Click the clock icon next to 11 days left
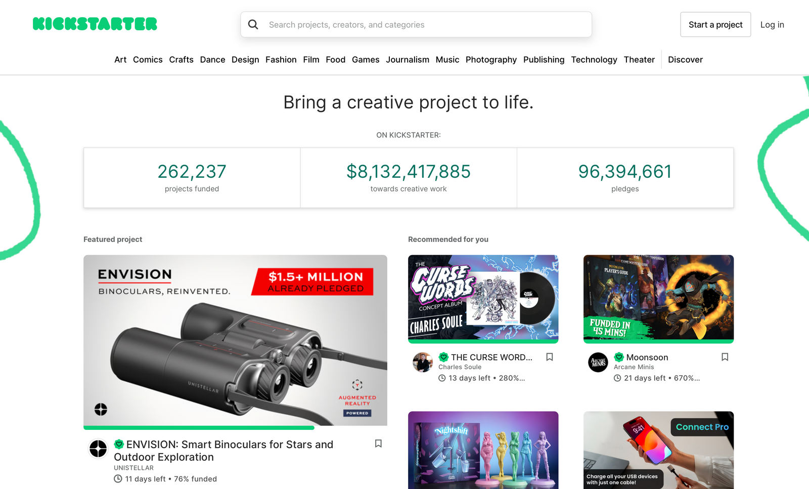 [x=117, y=478]
